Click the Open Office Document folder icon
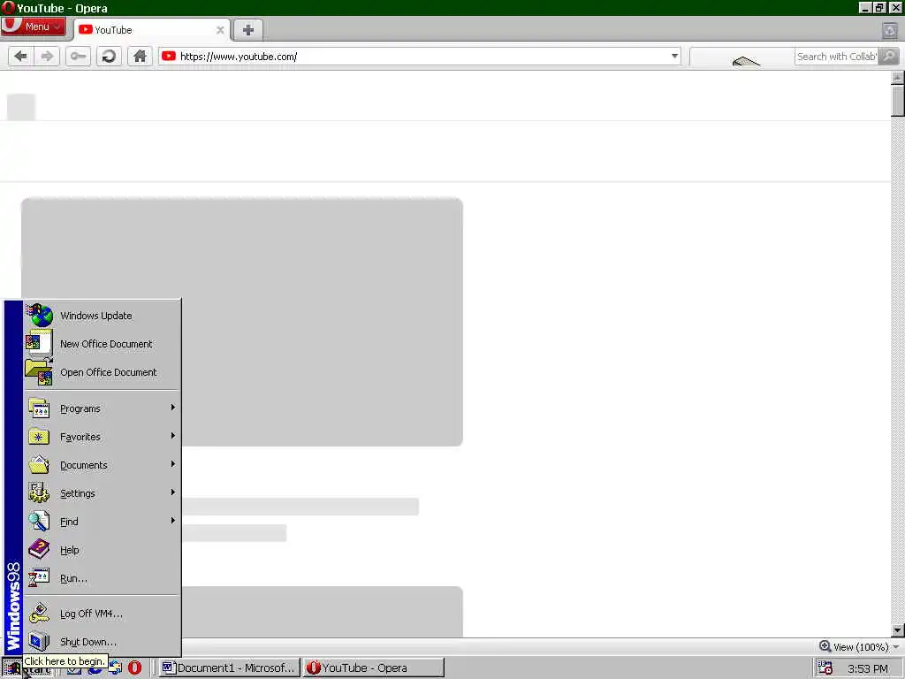The image size is (905, 679). [39, 371]
